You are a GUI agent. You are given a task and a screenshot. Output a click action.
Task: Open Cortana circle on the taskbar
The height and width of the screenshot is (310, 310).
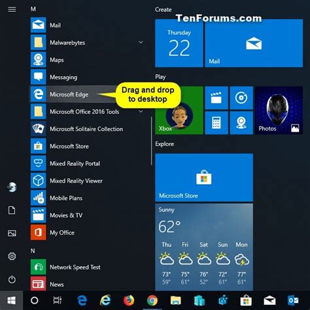tap(35, 300)
